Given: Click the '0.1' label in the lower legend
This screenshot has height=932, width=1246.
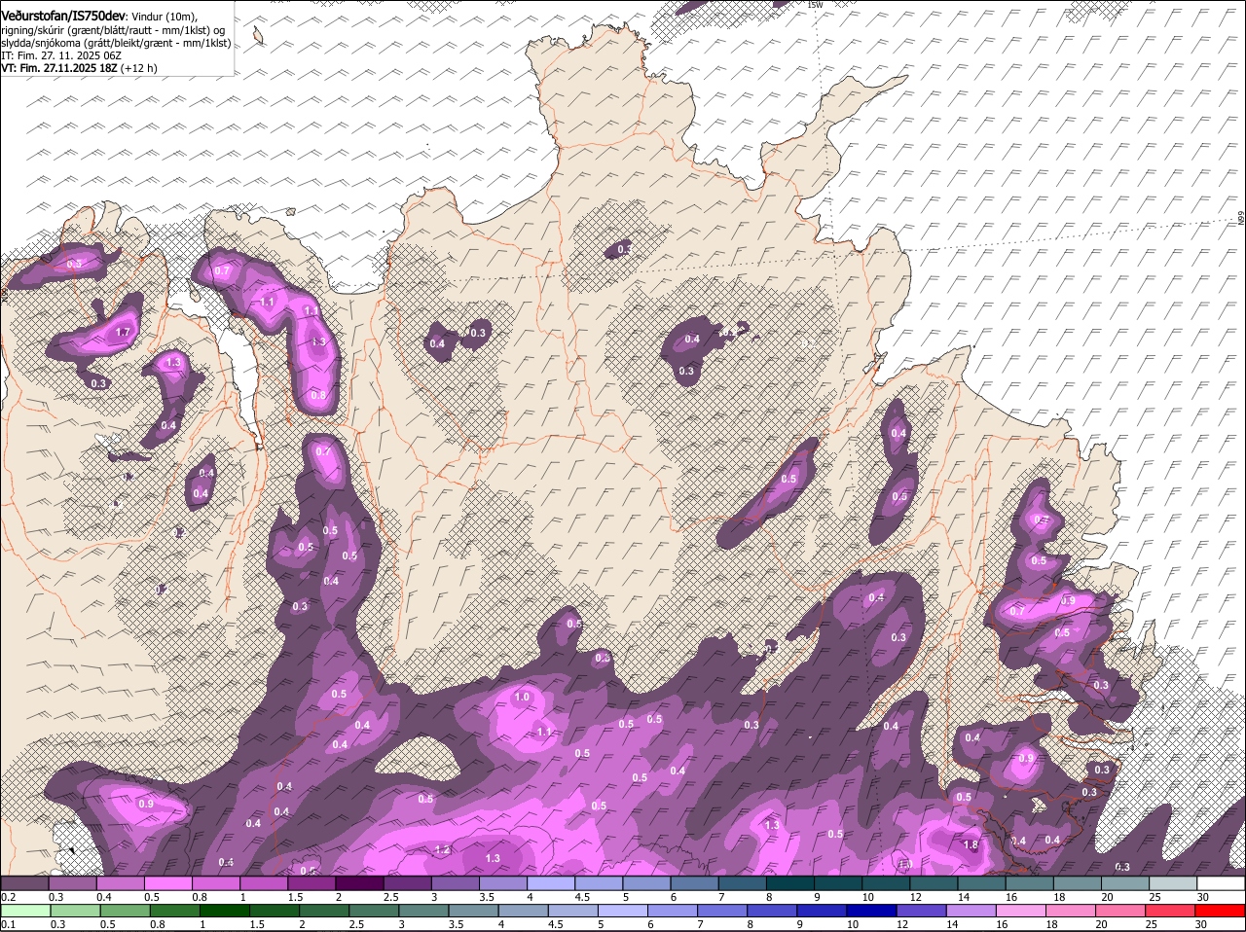Looking at the screenshot, I should (8, 924).
